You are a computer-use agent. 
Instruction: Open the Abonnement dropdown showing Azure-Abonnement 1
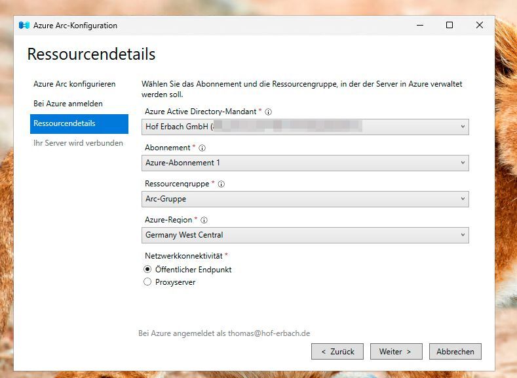pyautogui.click(x=305, y=163)
